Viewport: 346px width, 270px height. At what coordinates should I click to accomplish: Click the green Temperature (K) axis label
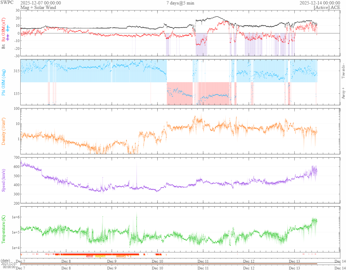click(3, 229)
